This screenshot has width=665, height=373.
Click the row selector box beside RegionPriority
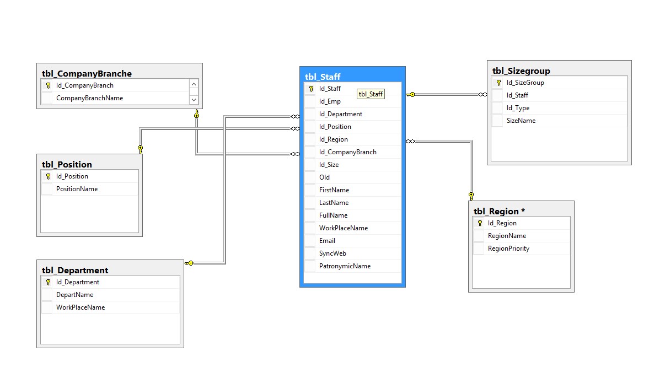point(479,248)
